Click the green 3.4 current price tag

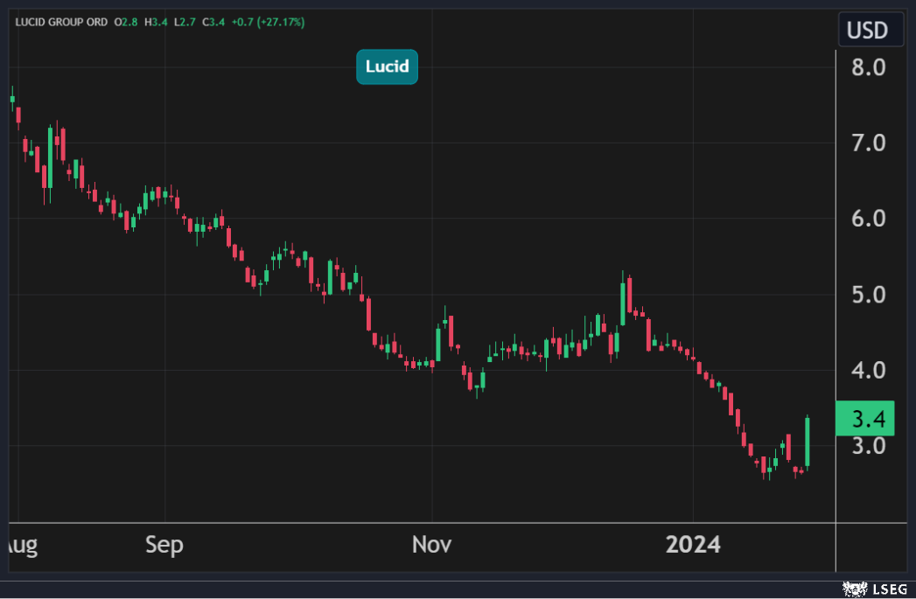pos(864,419)
